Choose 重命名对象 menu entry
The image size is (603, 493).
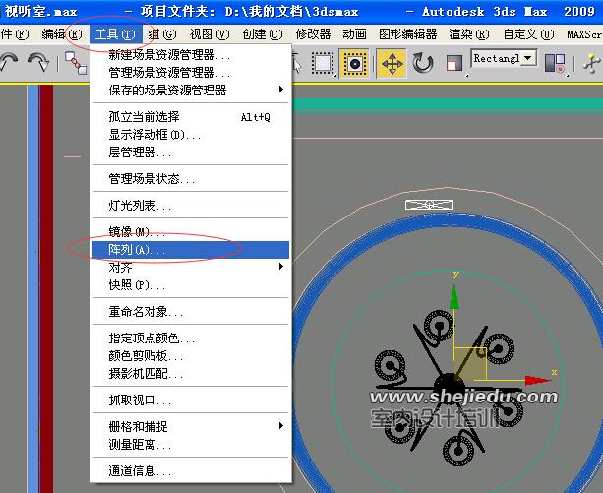[x=191, y=312]
